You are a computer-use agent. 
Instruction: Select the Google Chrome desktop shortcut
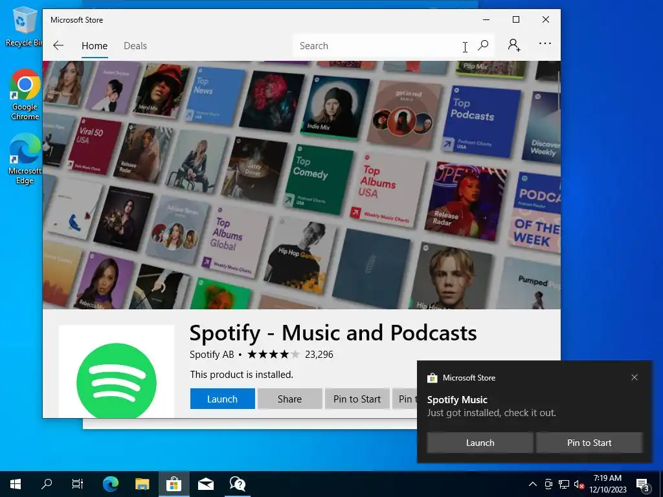[x=25, y=94]
